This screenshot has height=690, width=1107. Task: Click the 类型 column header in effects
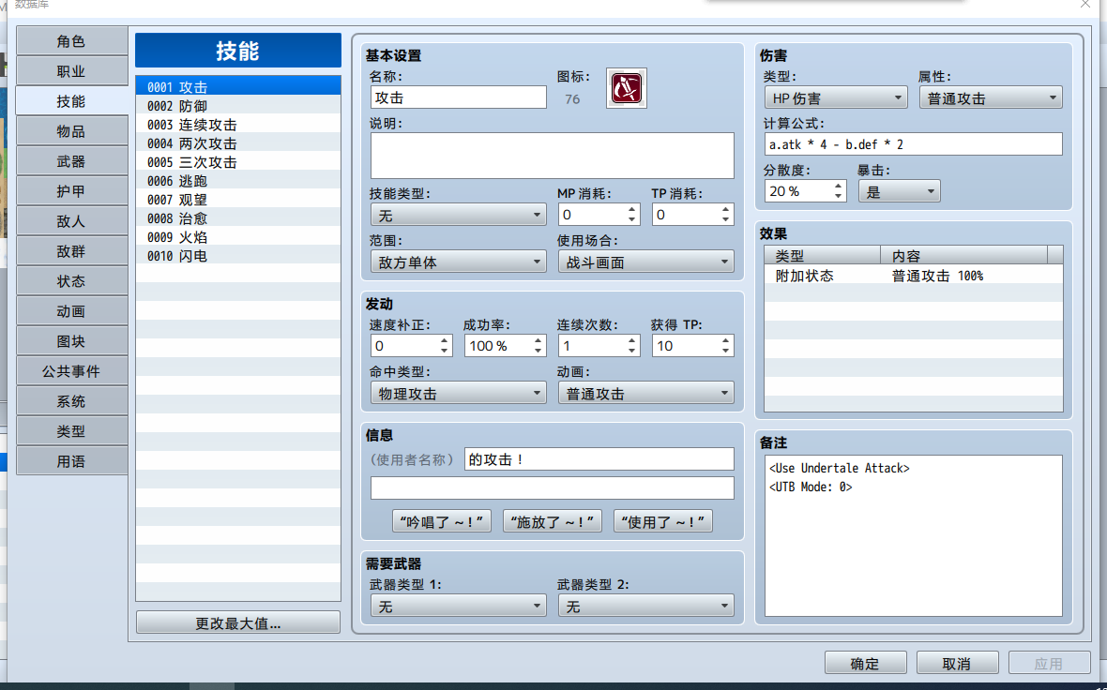click(823, 255)
